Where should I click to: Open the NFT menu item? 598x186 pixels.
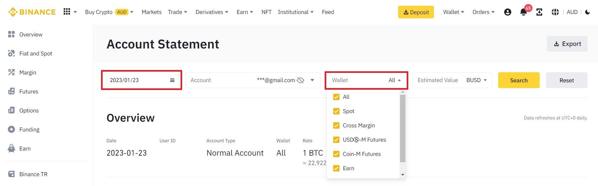click(266, 12)
